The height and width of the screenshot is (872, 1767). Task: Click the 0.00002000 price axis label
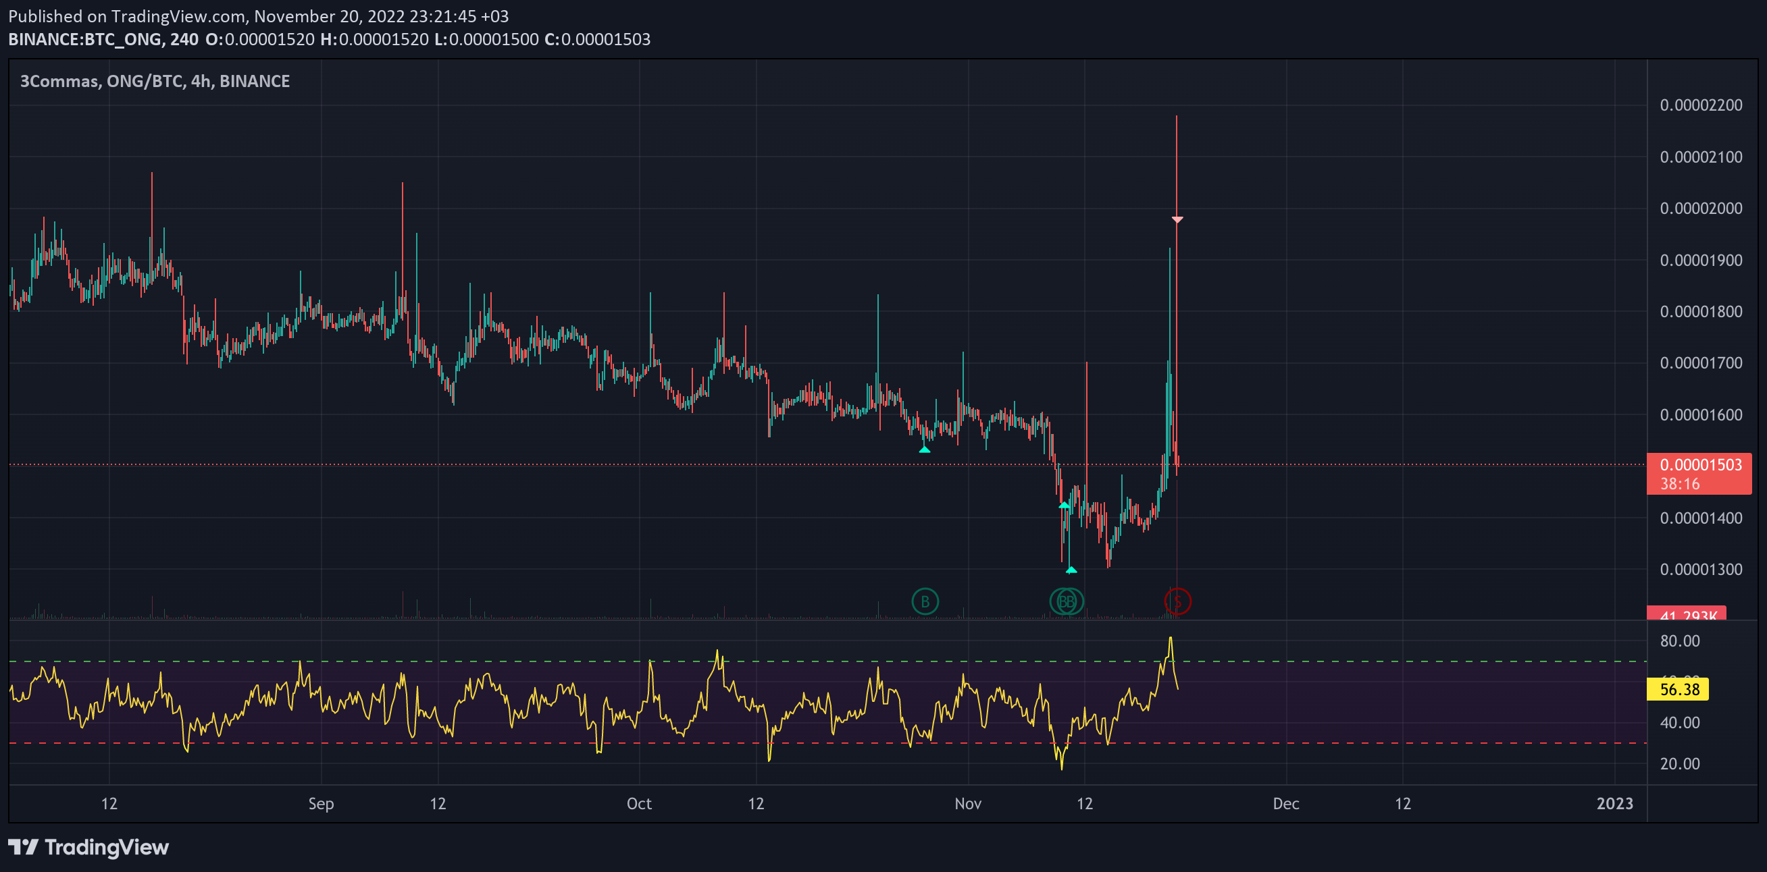coord(1700,209)
